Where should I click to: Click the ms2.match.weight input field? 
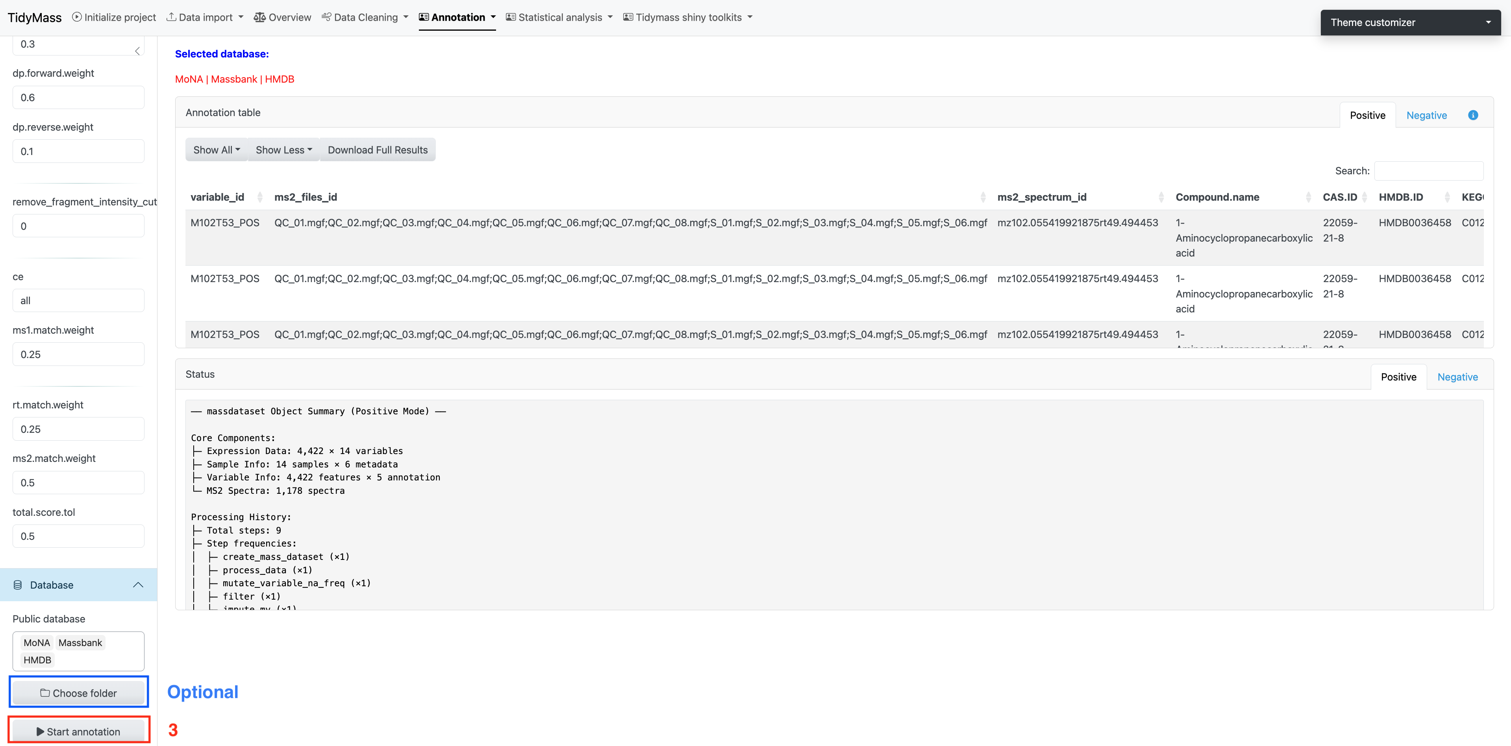pos(79,483)
